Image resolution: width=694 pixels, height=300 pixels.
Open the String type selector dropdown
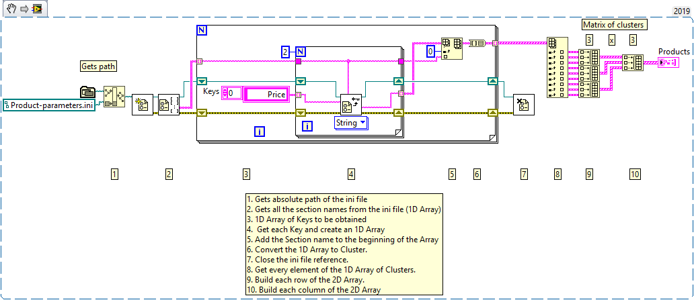pos(351,123)
